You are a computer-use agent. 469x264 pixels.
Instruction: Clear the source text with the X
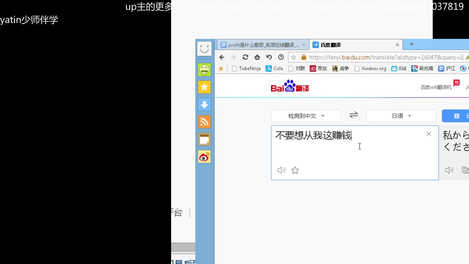429,134
